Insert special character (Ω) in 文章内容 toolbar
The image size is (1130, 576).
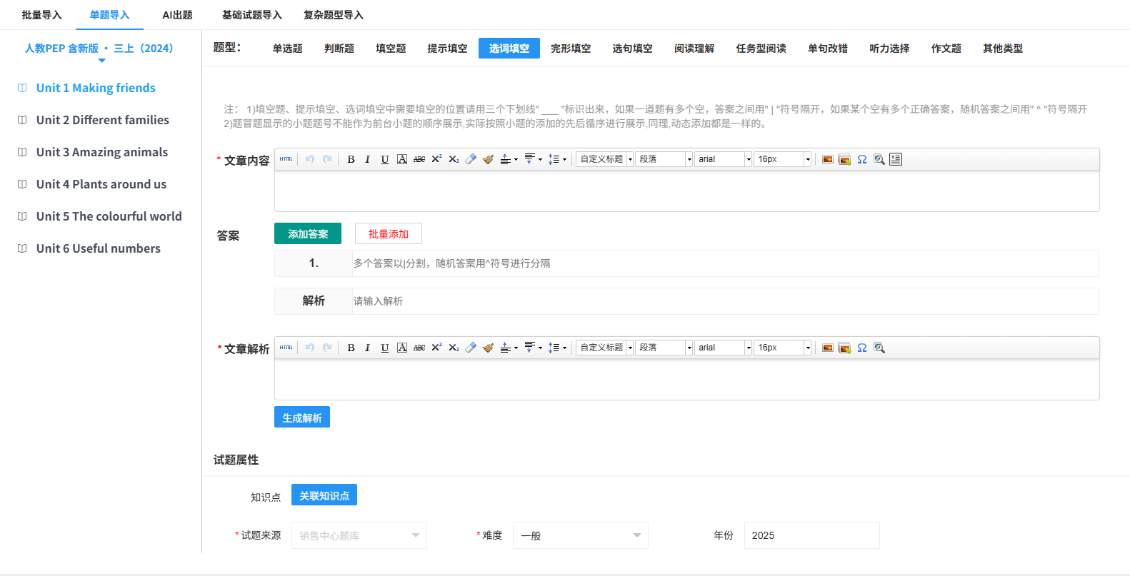862,159
